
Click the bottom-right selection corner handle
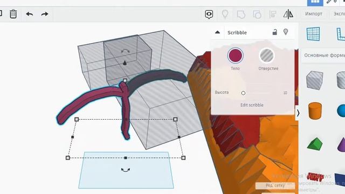(183, 158)
